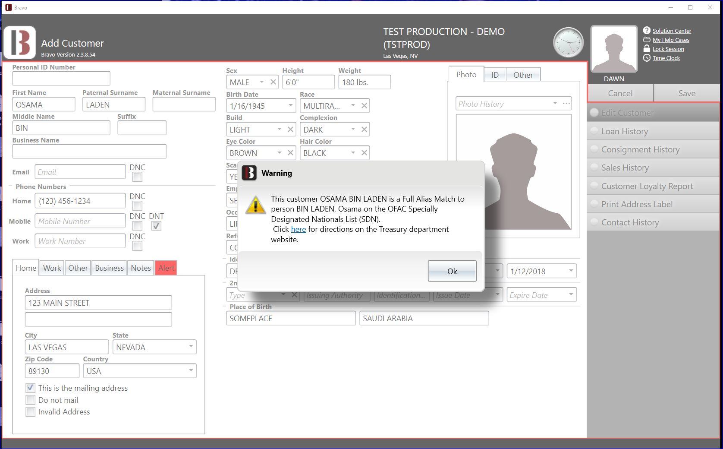Click the Photo History ellipsis button
The image size is (723, 449).
[566, 104]
